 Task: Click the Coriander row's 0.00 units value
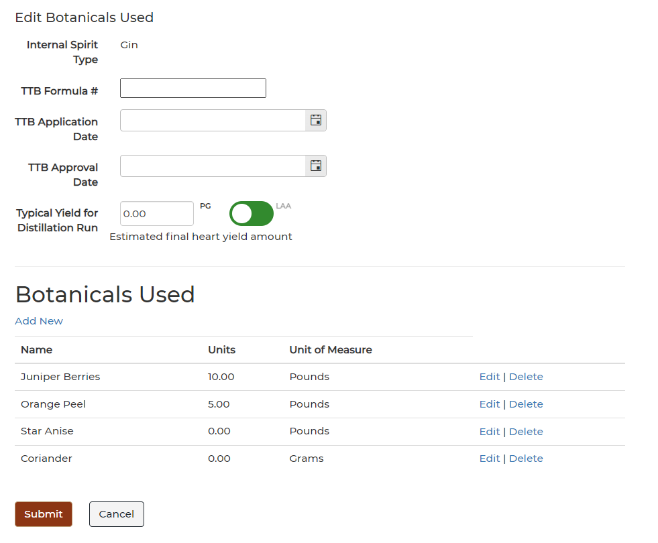click(219, 459)
